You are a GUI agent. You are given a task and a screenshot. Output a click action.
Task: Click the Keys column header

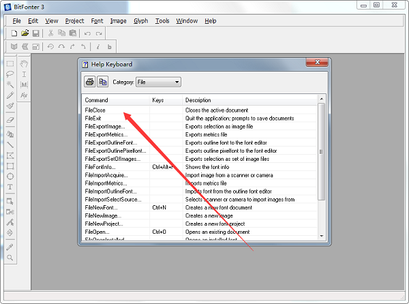point(166,100)
